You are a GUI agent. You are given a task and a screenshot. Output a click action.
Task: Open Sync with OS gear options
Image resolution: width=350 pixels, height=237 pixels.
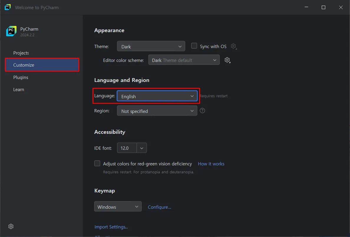point(234,46)
